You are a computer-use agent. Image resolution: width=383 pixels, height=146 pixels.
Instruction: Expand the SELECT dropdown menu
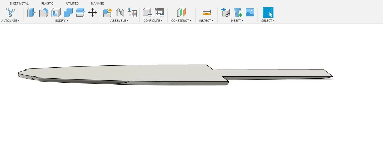pyautogui.click(x=268, y=21)
